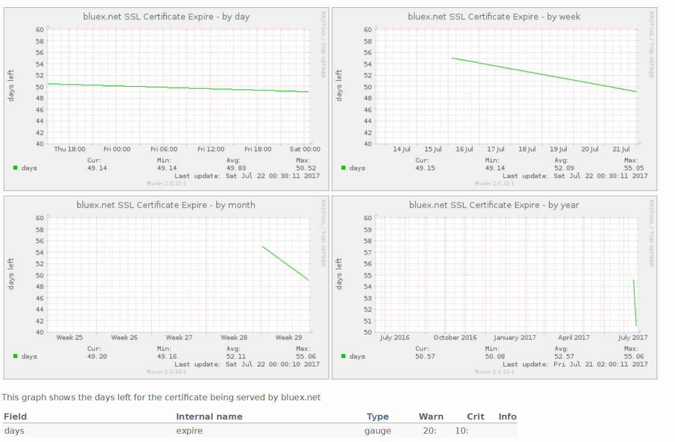The image size is (675, 442).
Task: Click the green days legend swatch in year graph
Action: (x=343, y=356)
